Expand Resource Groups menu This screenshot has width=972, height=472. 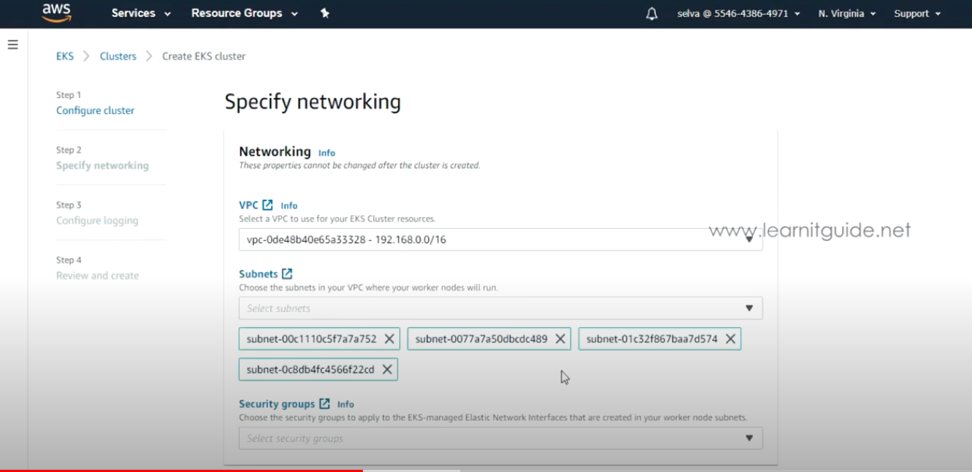tap(245, 13)
